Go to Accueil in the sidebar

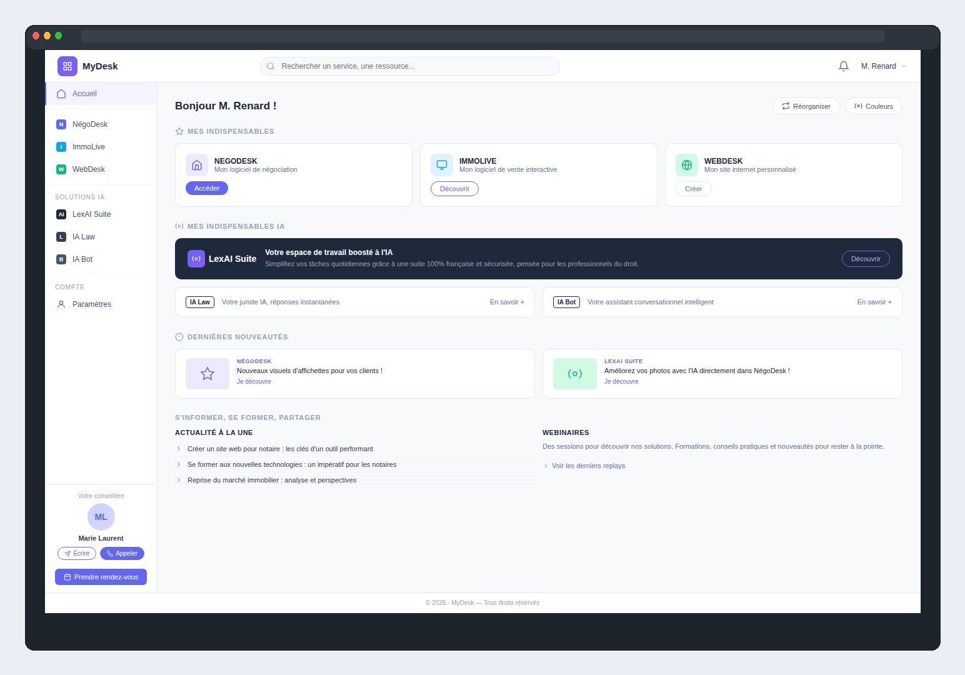coord(101,94)
